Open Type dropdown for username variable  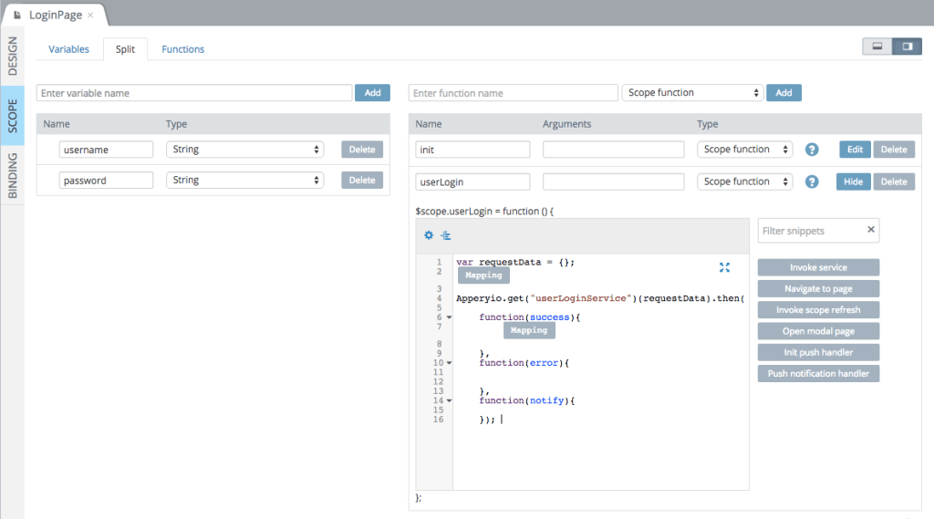tap(244, 150)
